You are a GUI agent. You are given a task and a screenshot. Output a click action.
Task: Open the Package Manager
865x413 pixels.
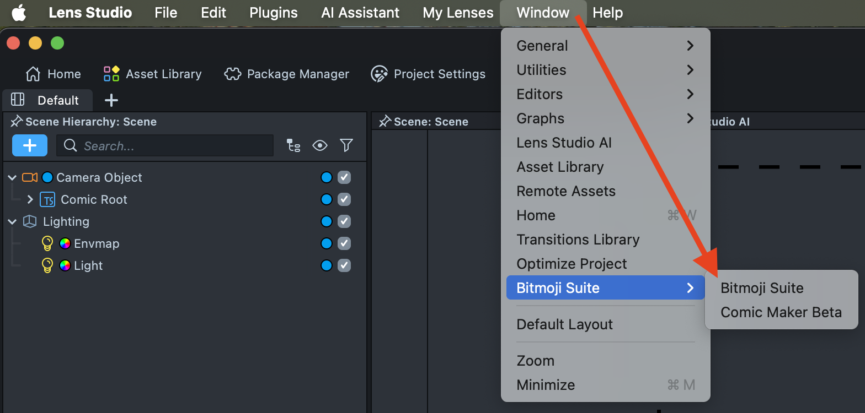(287, 74)
